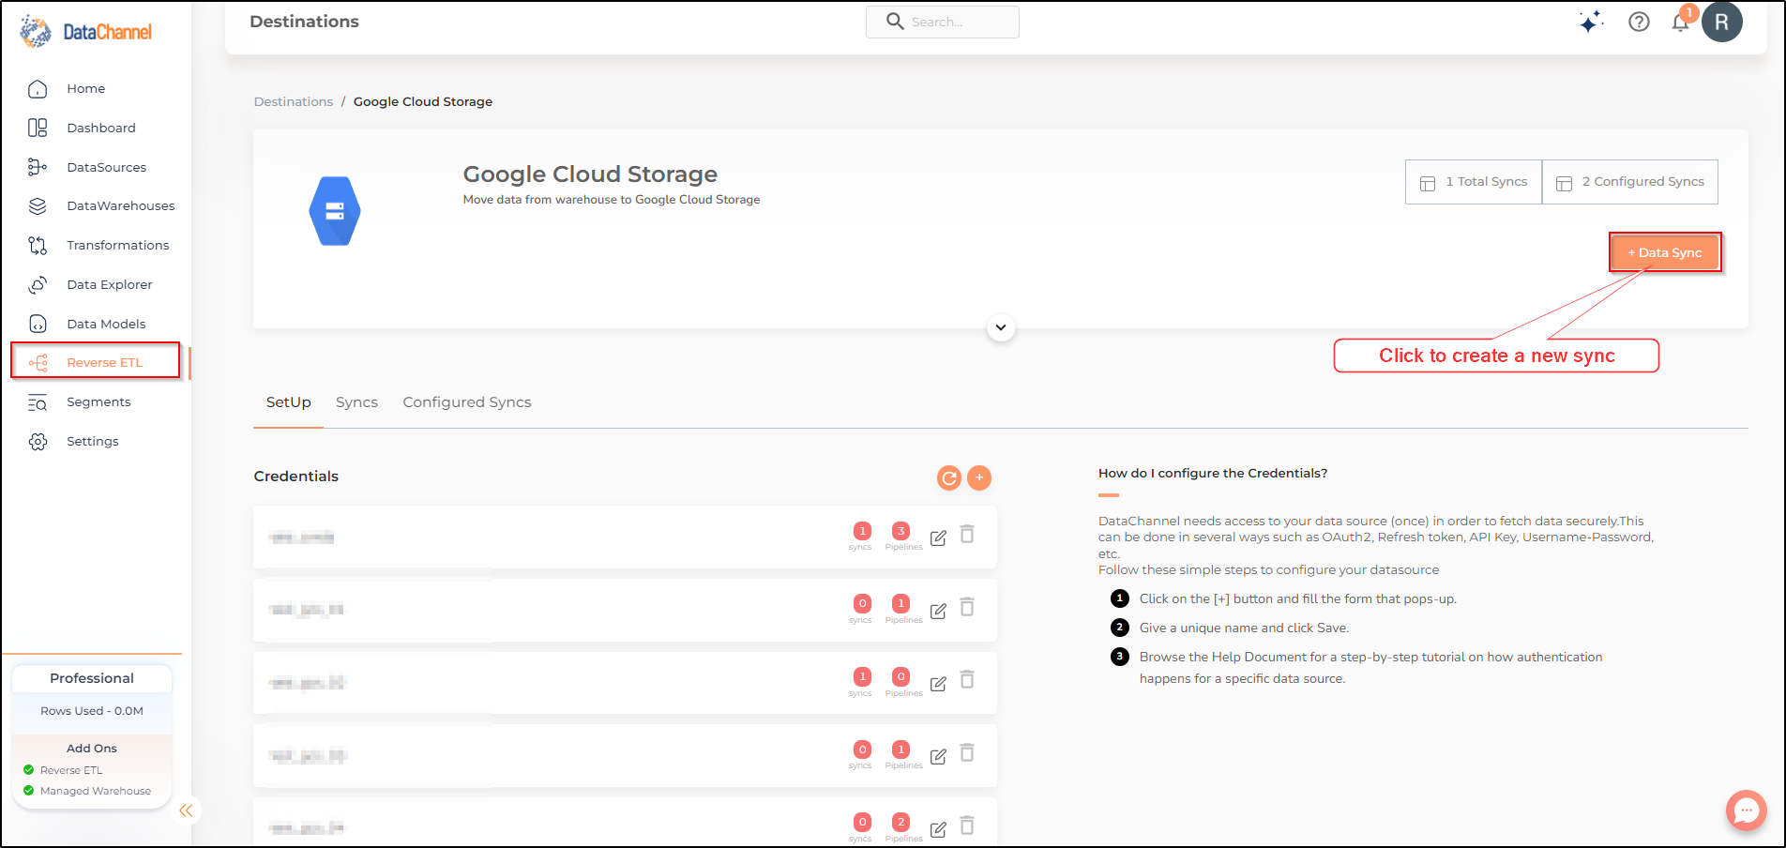This screenshot has width=1786, height=848.
Task: Click the "Google Cloud Storage" breadcrumb text
Action: tap(423, 101)
